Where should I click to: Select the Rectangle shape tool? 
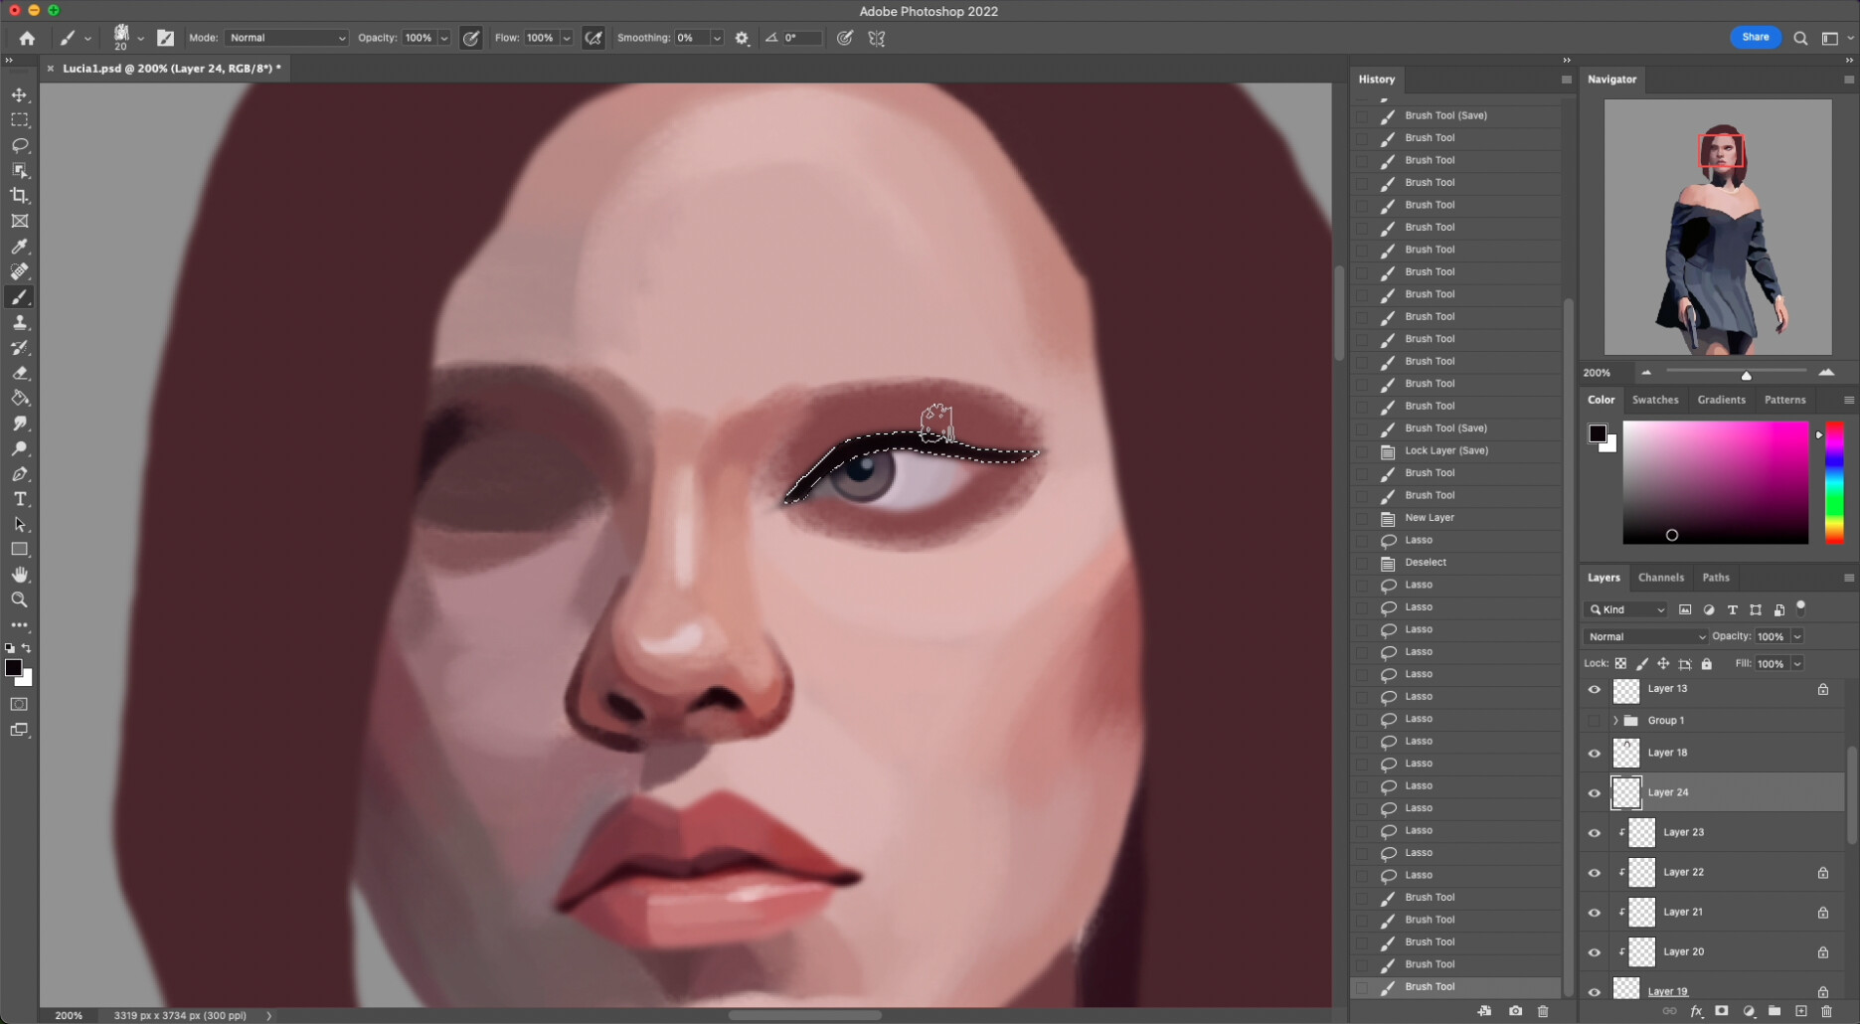click(20, 550)
